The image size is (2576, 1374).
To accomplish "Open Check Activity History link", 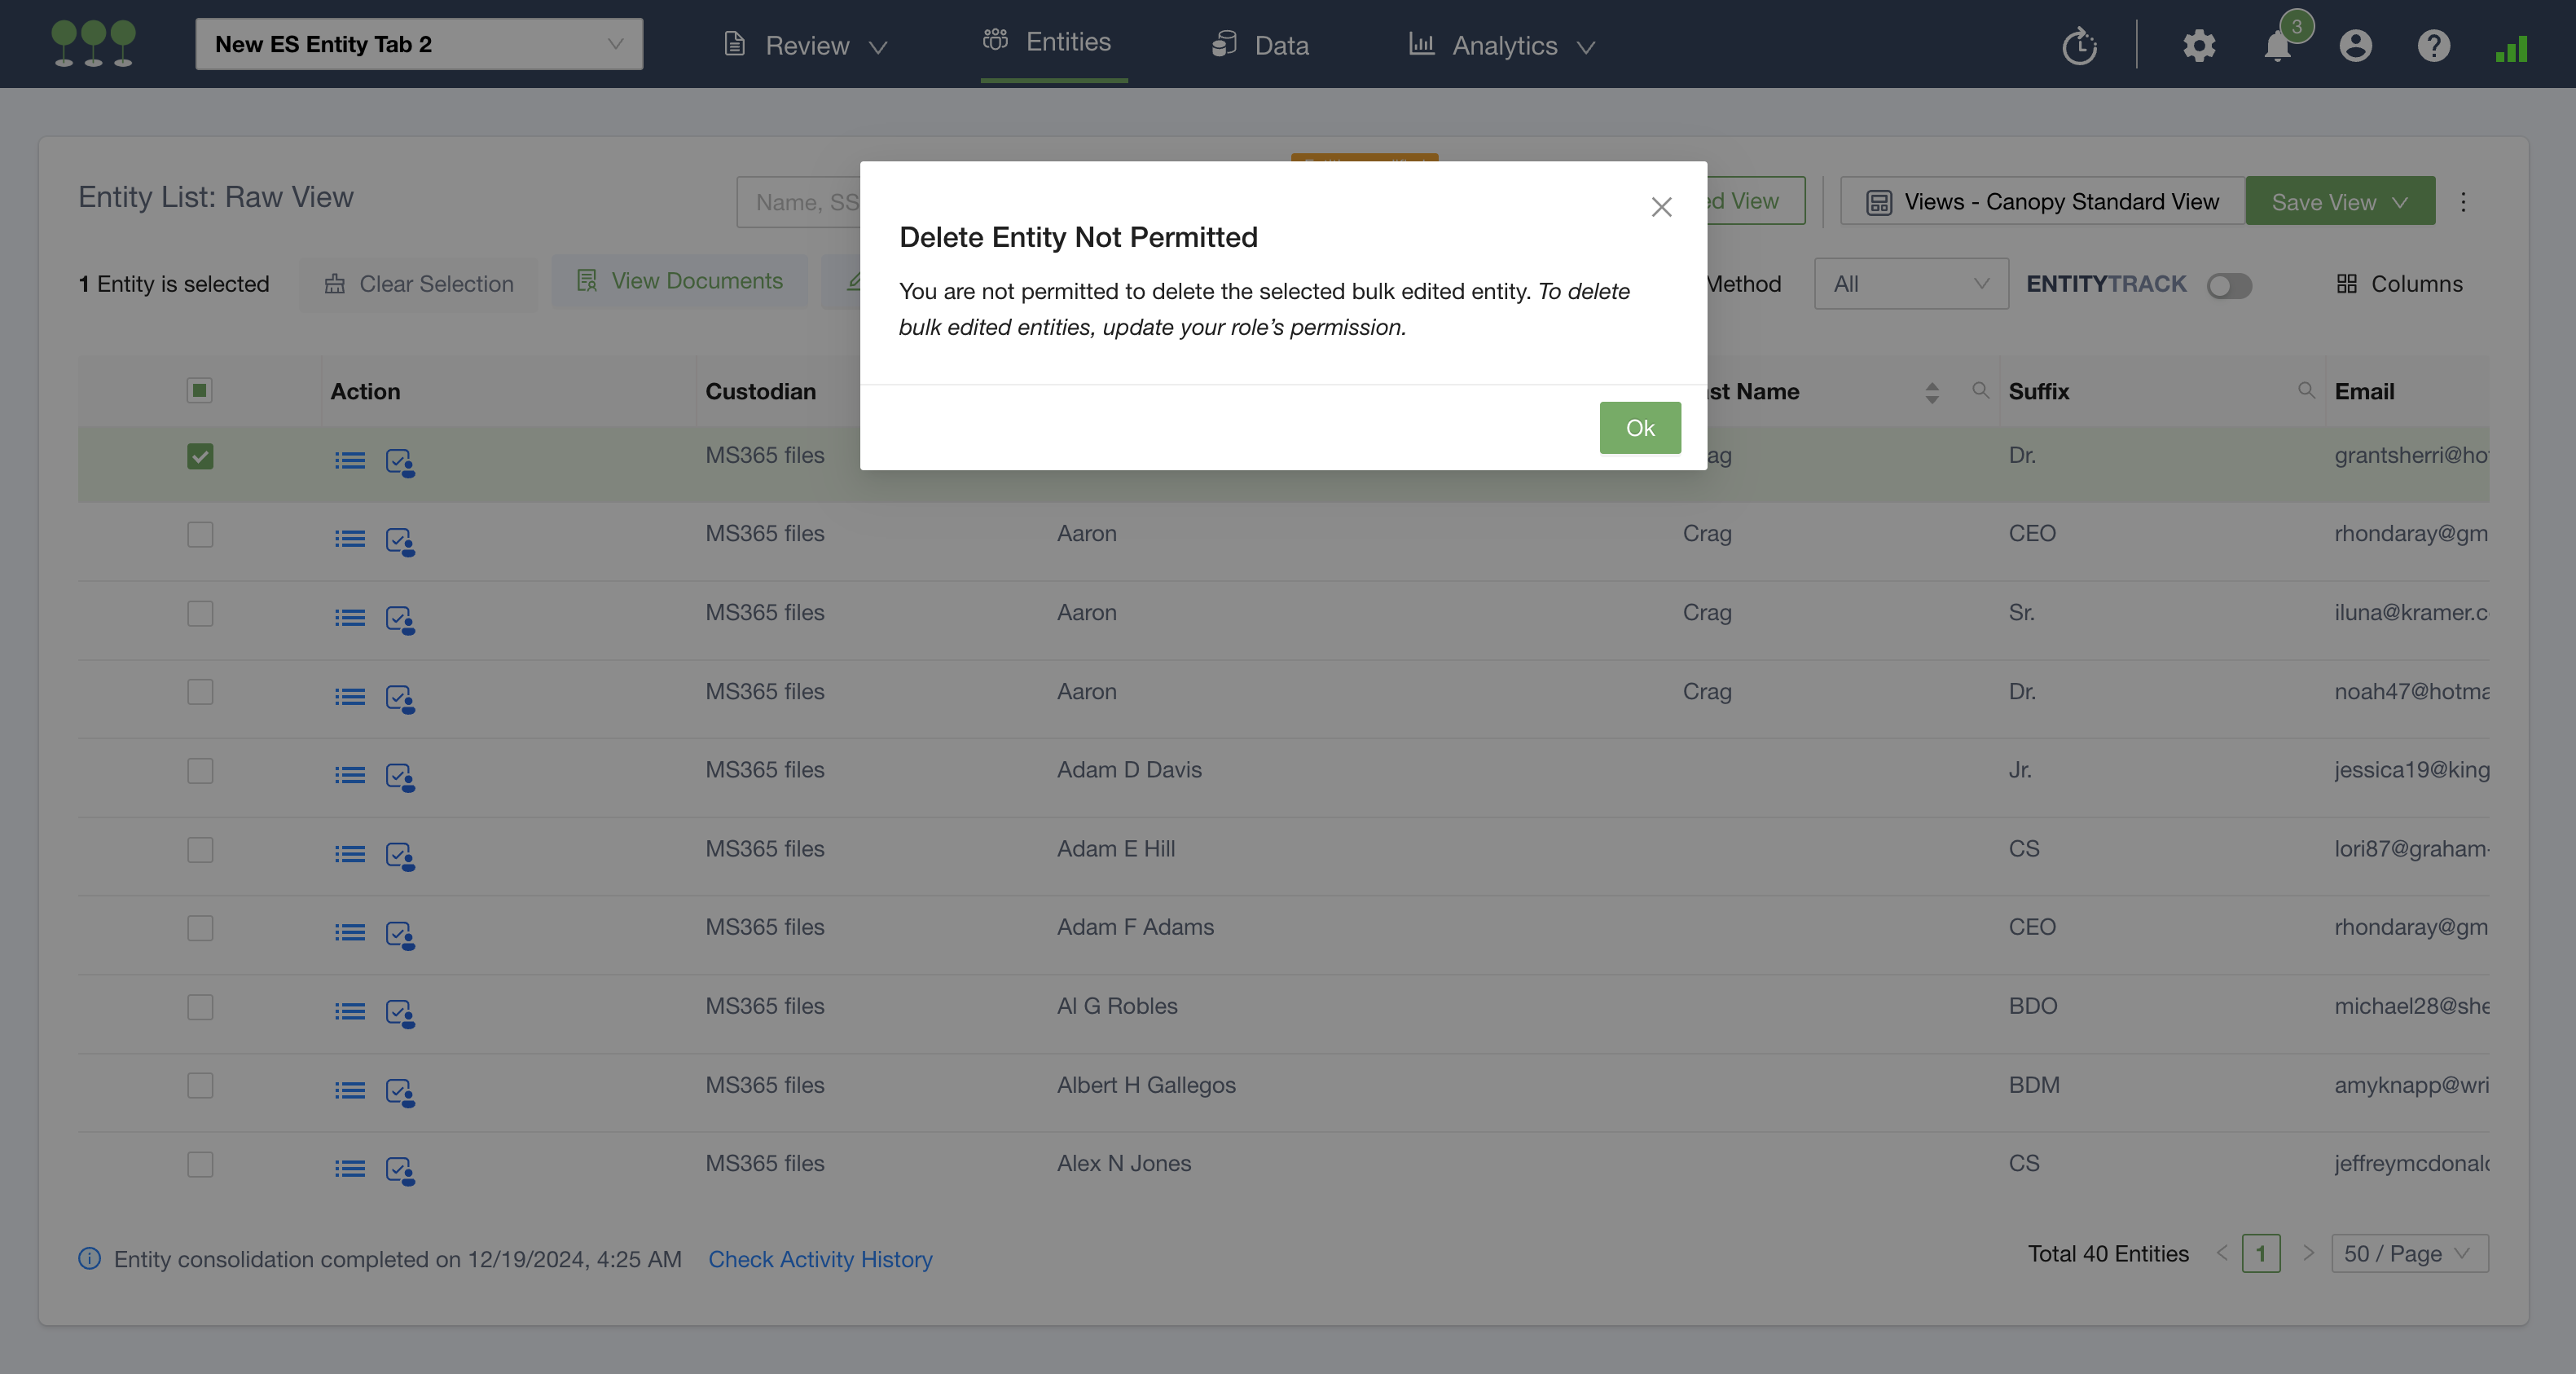I will (x=820, y=1259).
